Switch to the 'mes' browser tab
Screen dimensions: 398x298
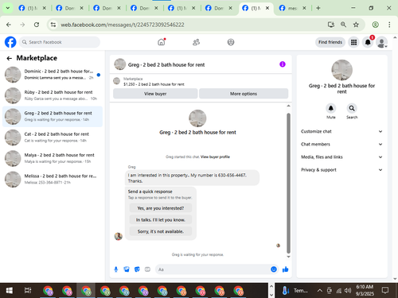pyautogui.click(x=293, y=8)
